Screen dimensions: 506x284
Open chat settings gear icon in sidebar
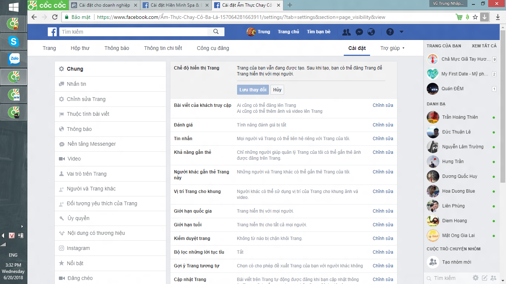[476, 278]
